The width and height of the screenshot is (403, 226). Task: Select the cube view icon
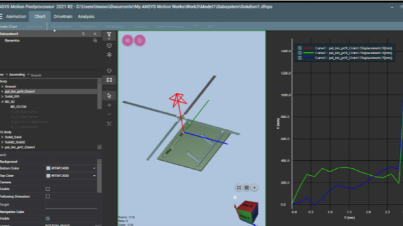109,46
